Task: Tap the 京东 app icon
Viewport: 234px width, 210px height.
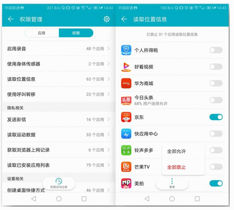Action: 126,117
